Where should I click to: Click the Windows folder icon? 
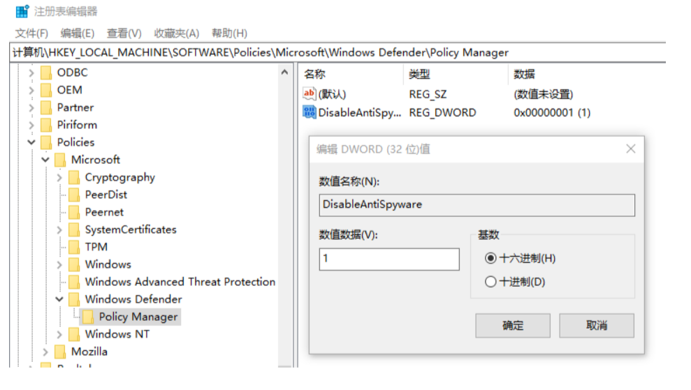tap(75, 264)
